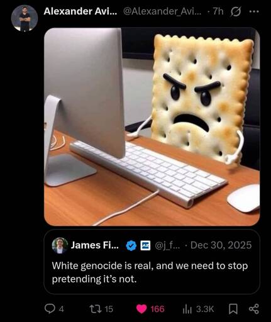Open Alexander's round profile picture
271x322 pixels.
click(x=25, y=18)
